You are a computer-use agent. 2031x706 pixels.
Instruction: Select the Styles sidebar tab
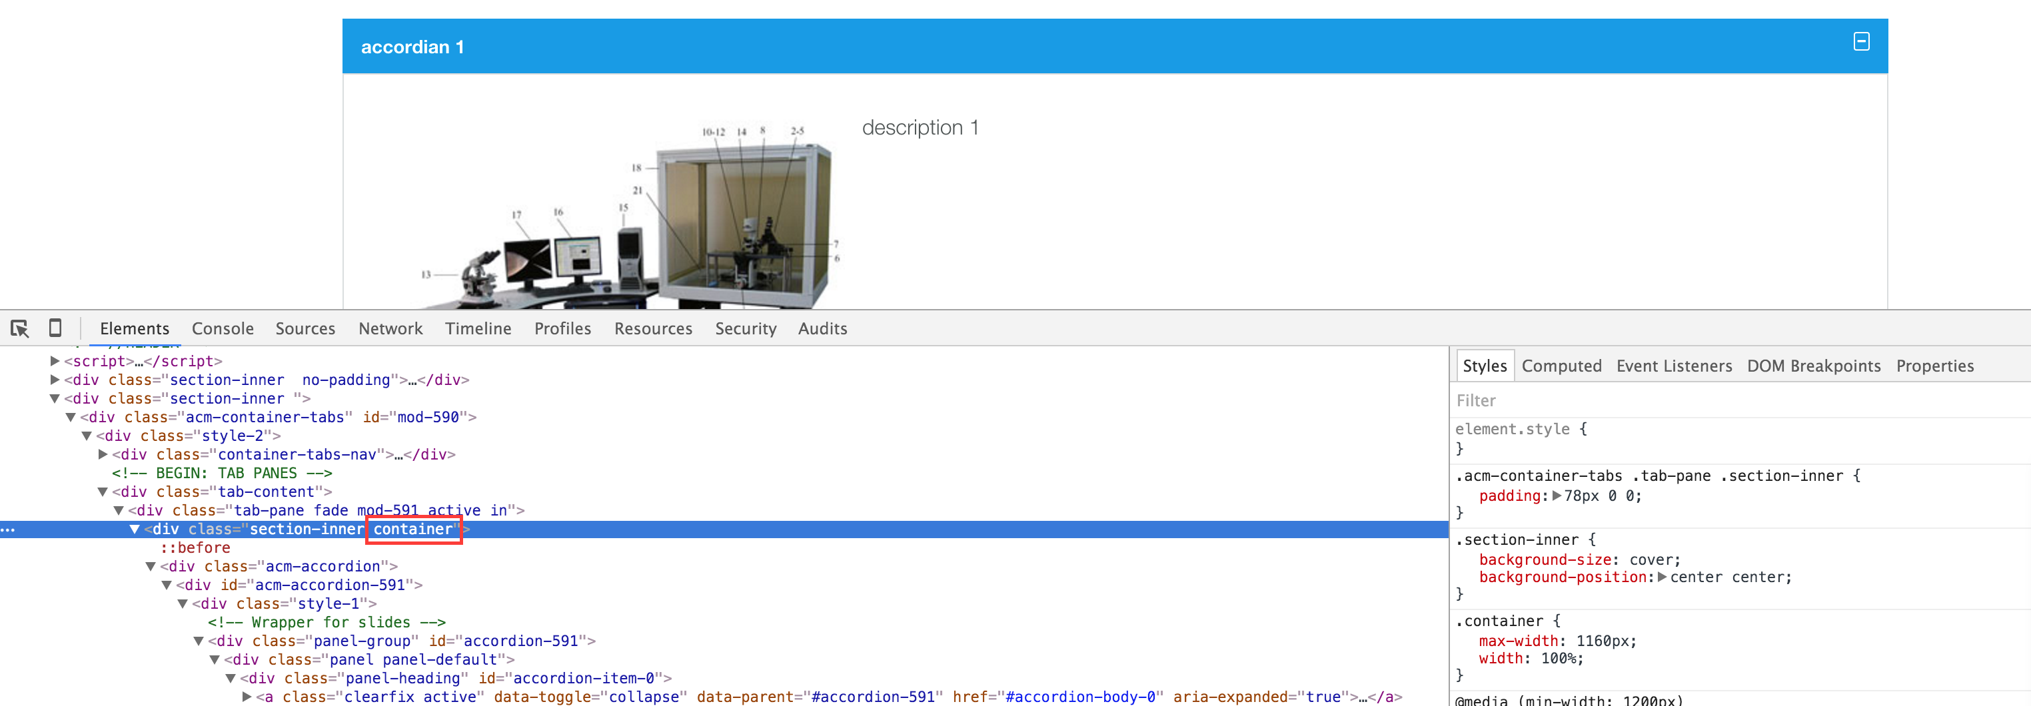pyautogui.click(x=1485, y=366)
